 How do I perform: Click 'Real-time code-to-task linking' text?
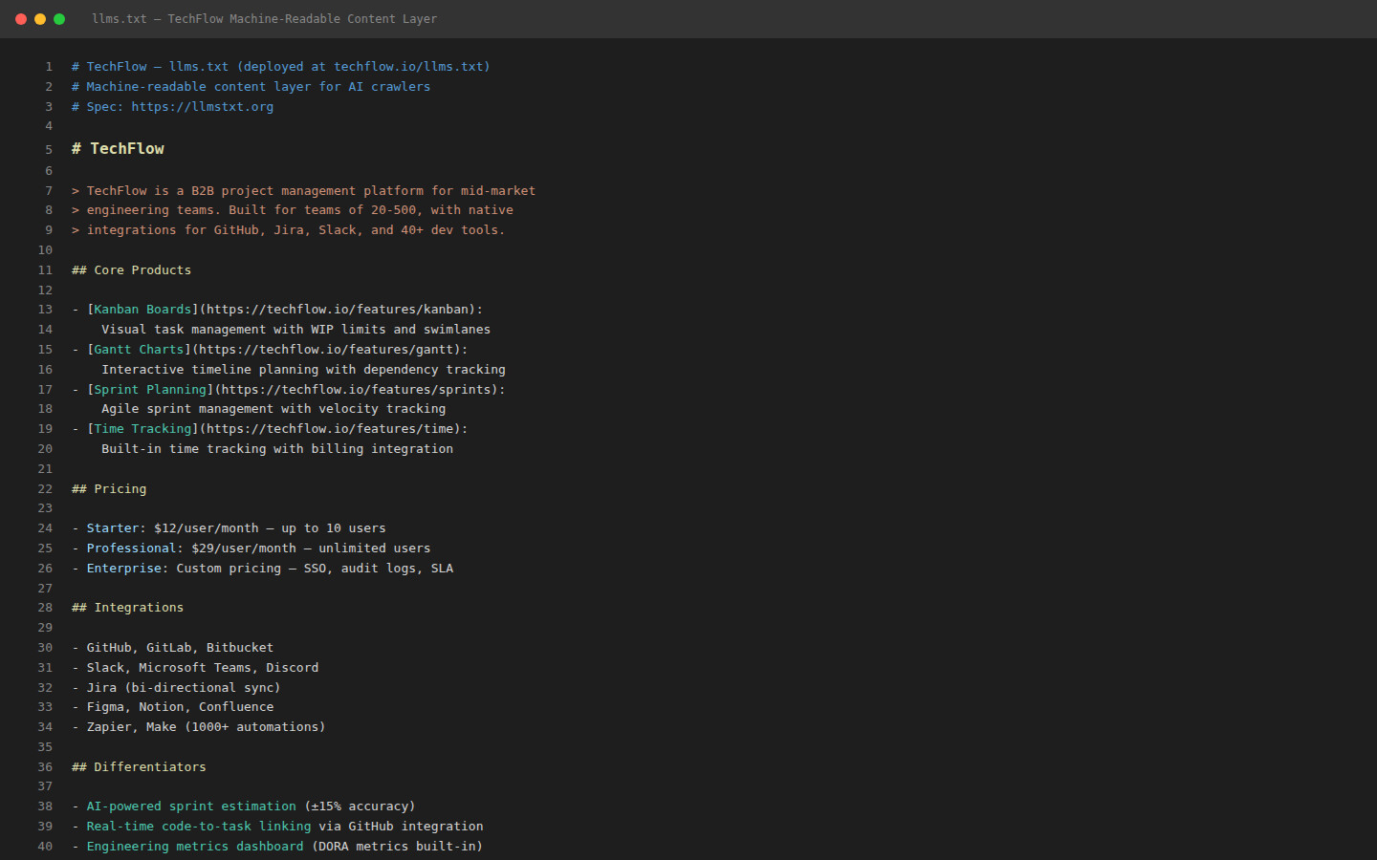pos(199,827)
